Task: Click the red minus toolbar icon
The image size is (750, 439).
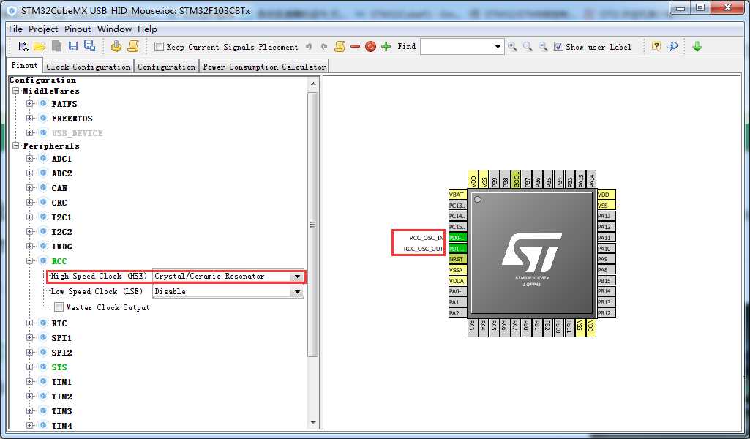Action: click(355, 47)
